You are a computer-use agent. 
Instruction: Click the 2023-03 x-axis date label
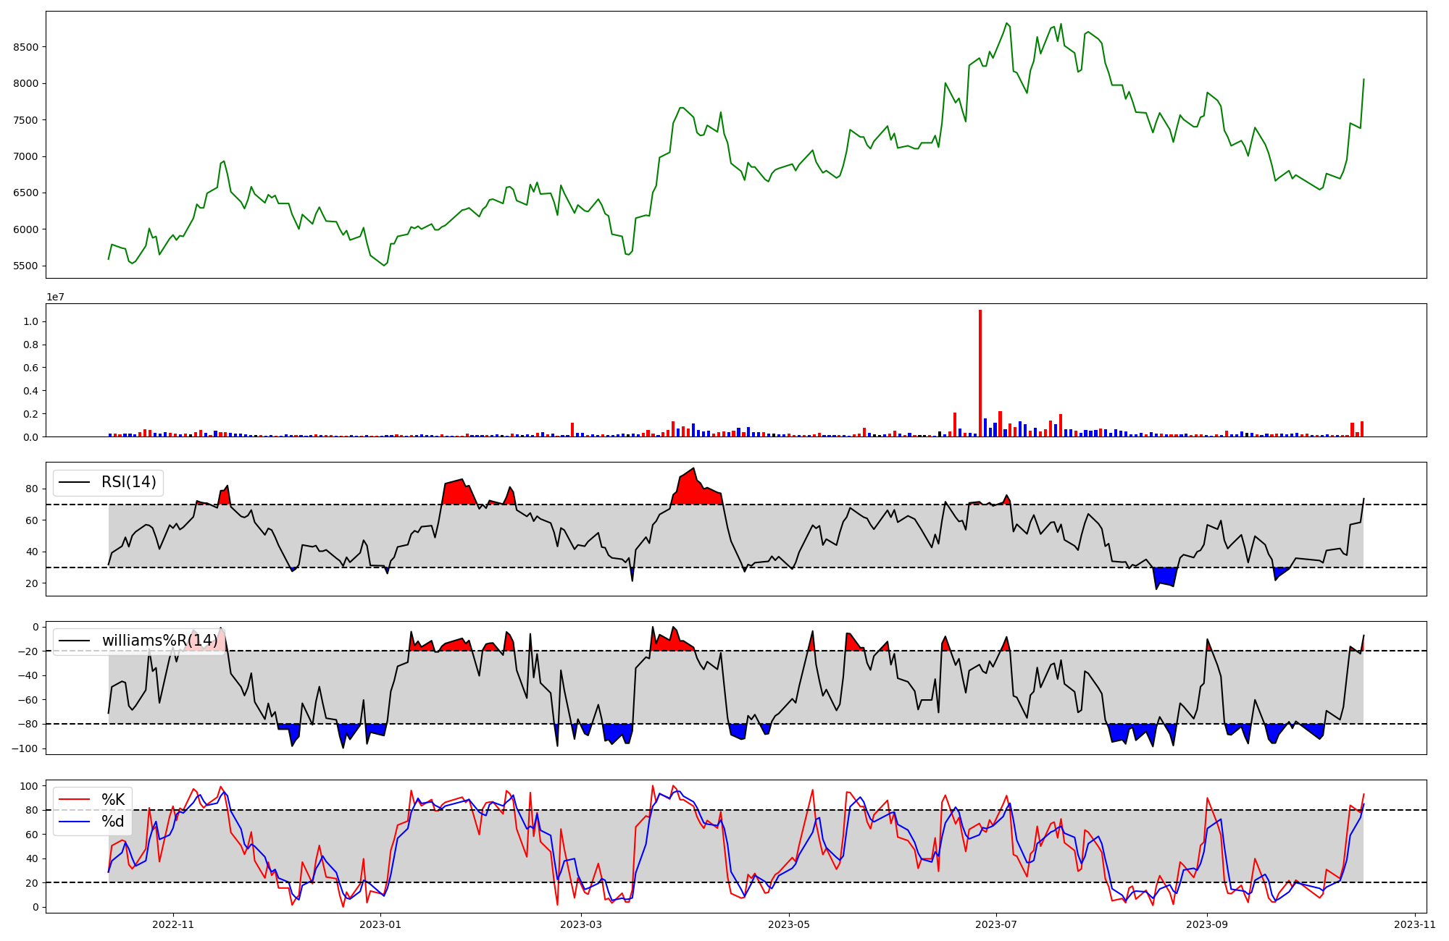pos(582,924)
